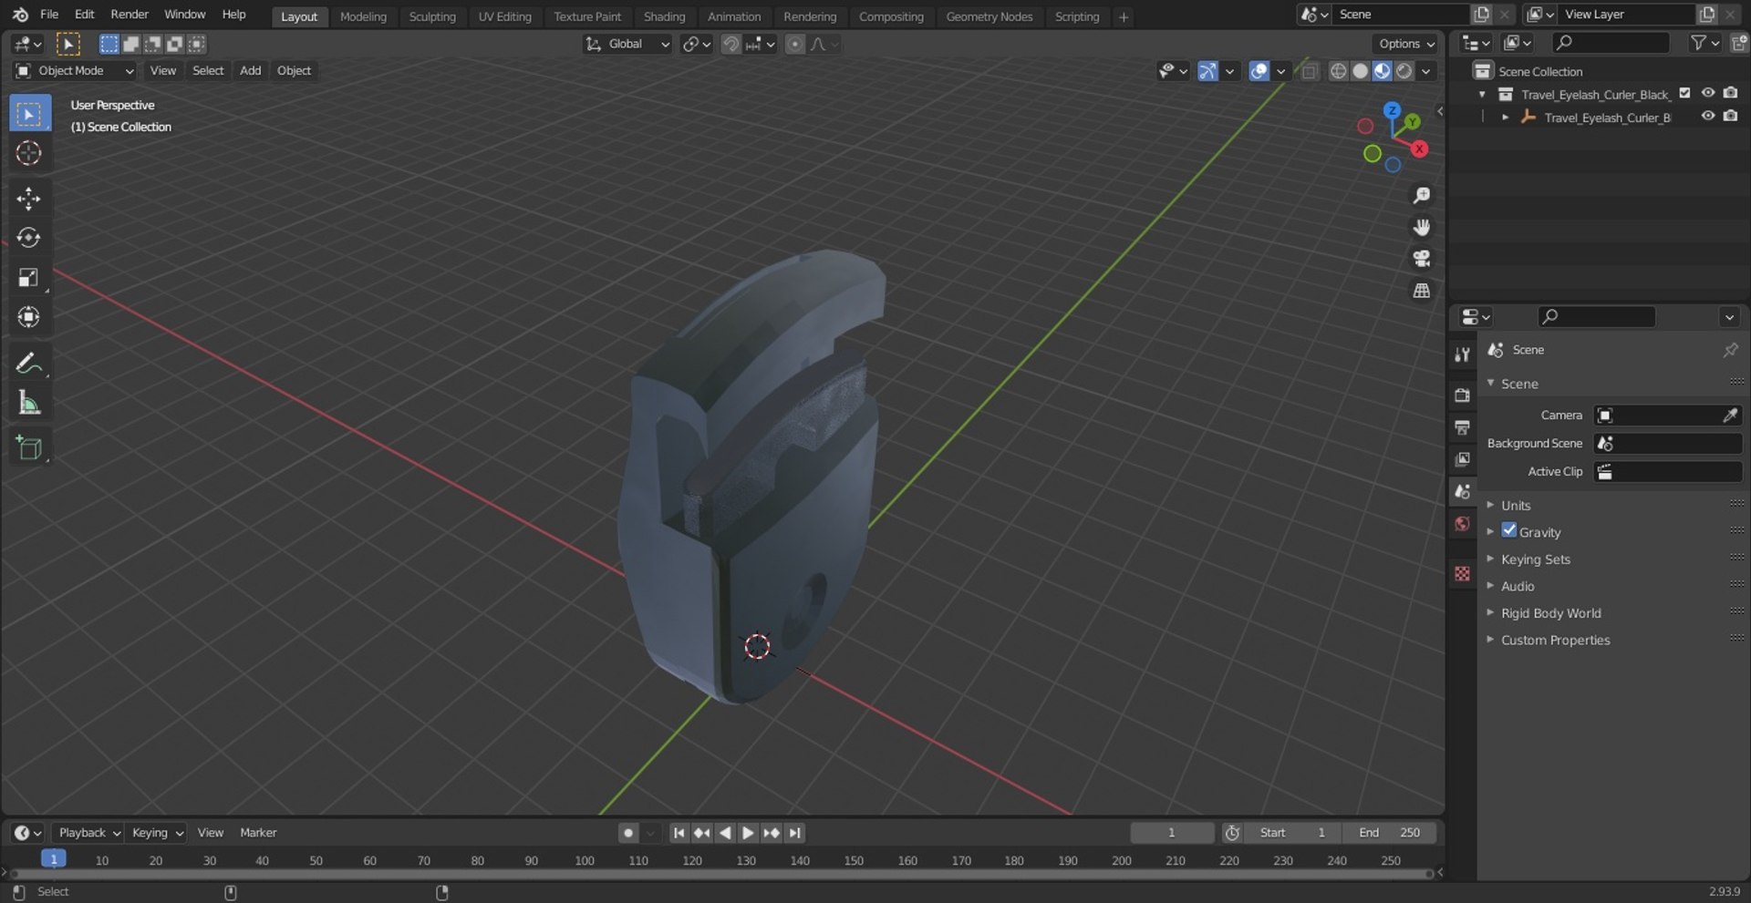Open the timeline Marker menu
The height and width of the screenshot is (903, 1751).
point(258,833)
